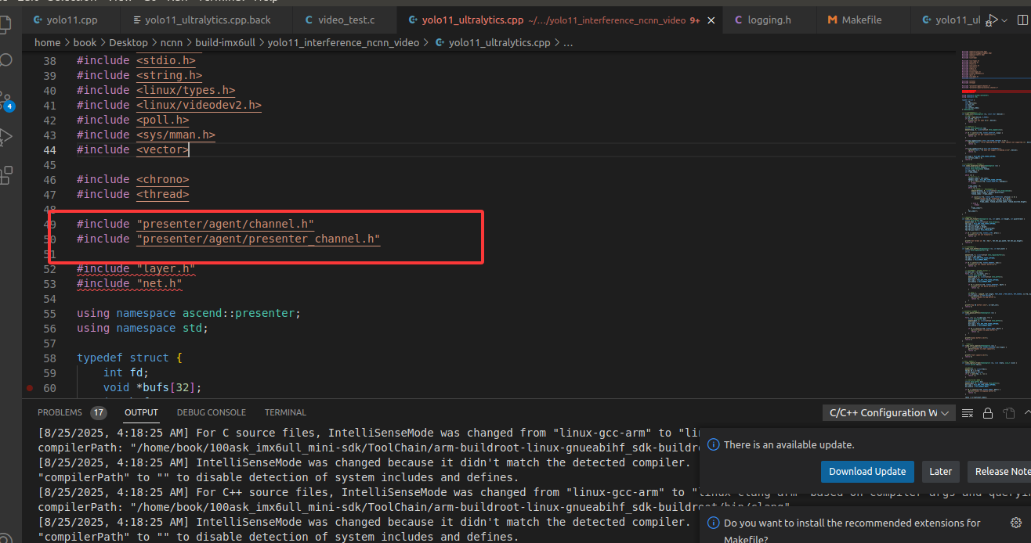Click the 'home' breadcrumb segment

47,43
